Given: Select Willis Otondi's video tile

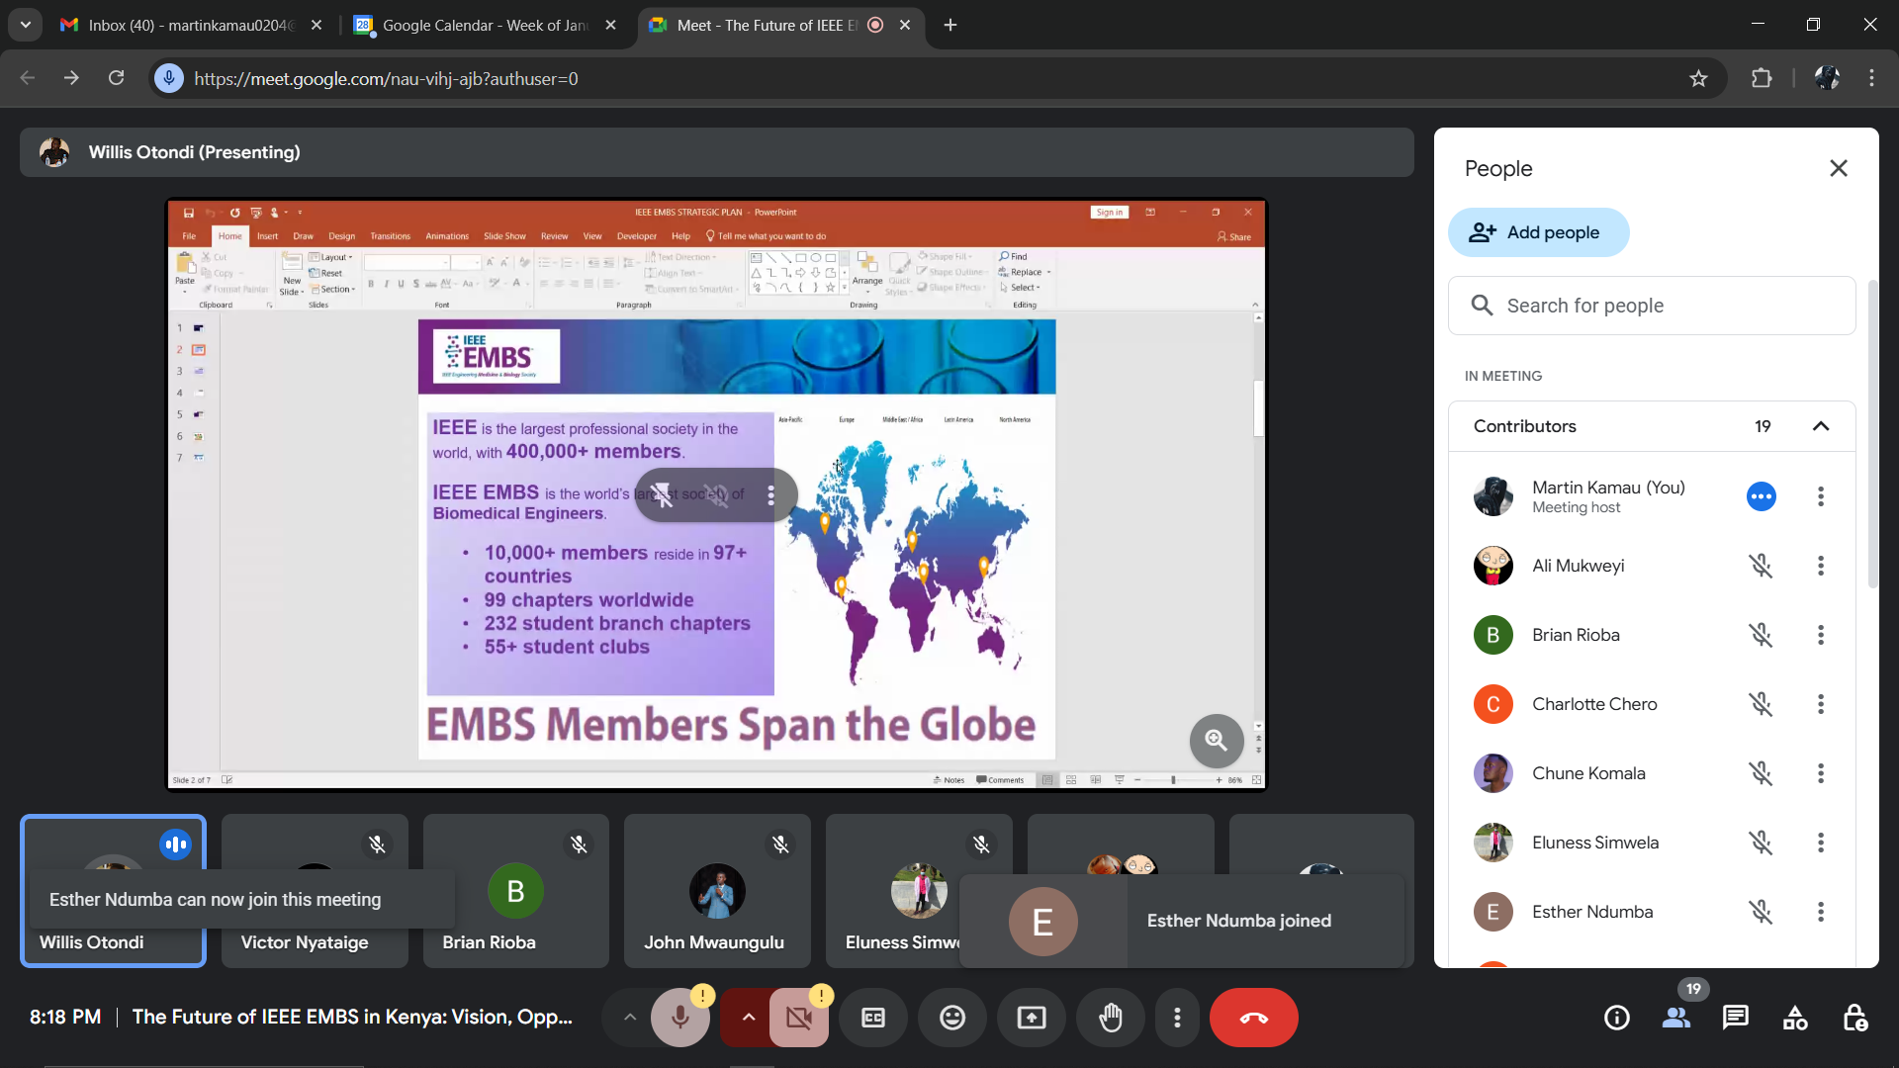Looking at the screenshot, I should 113,890.
